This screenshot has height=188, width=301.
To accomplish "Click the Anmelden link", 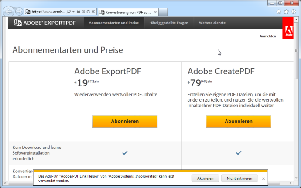I will tap(267, 36).
